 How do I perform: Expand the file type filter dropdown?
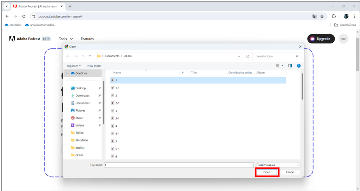pyautogui.click(x=278, y=165)
